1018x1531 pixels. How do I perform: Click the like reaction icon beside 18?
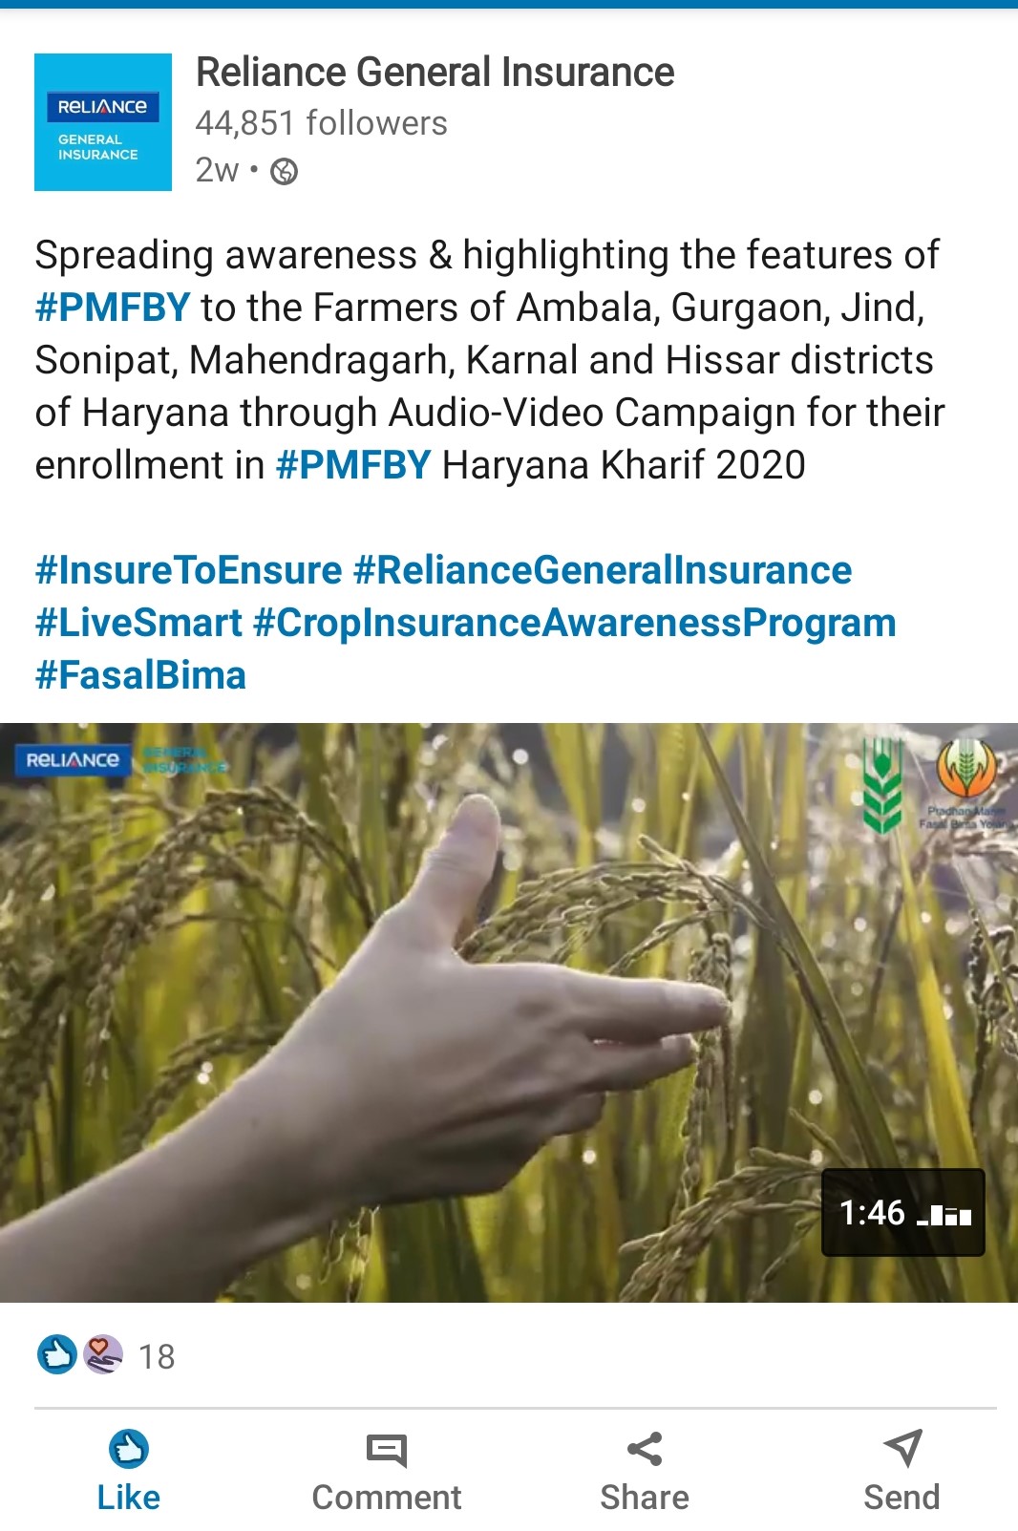click(x=57, y=1354)
